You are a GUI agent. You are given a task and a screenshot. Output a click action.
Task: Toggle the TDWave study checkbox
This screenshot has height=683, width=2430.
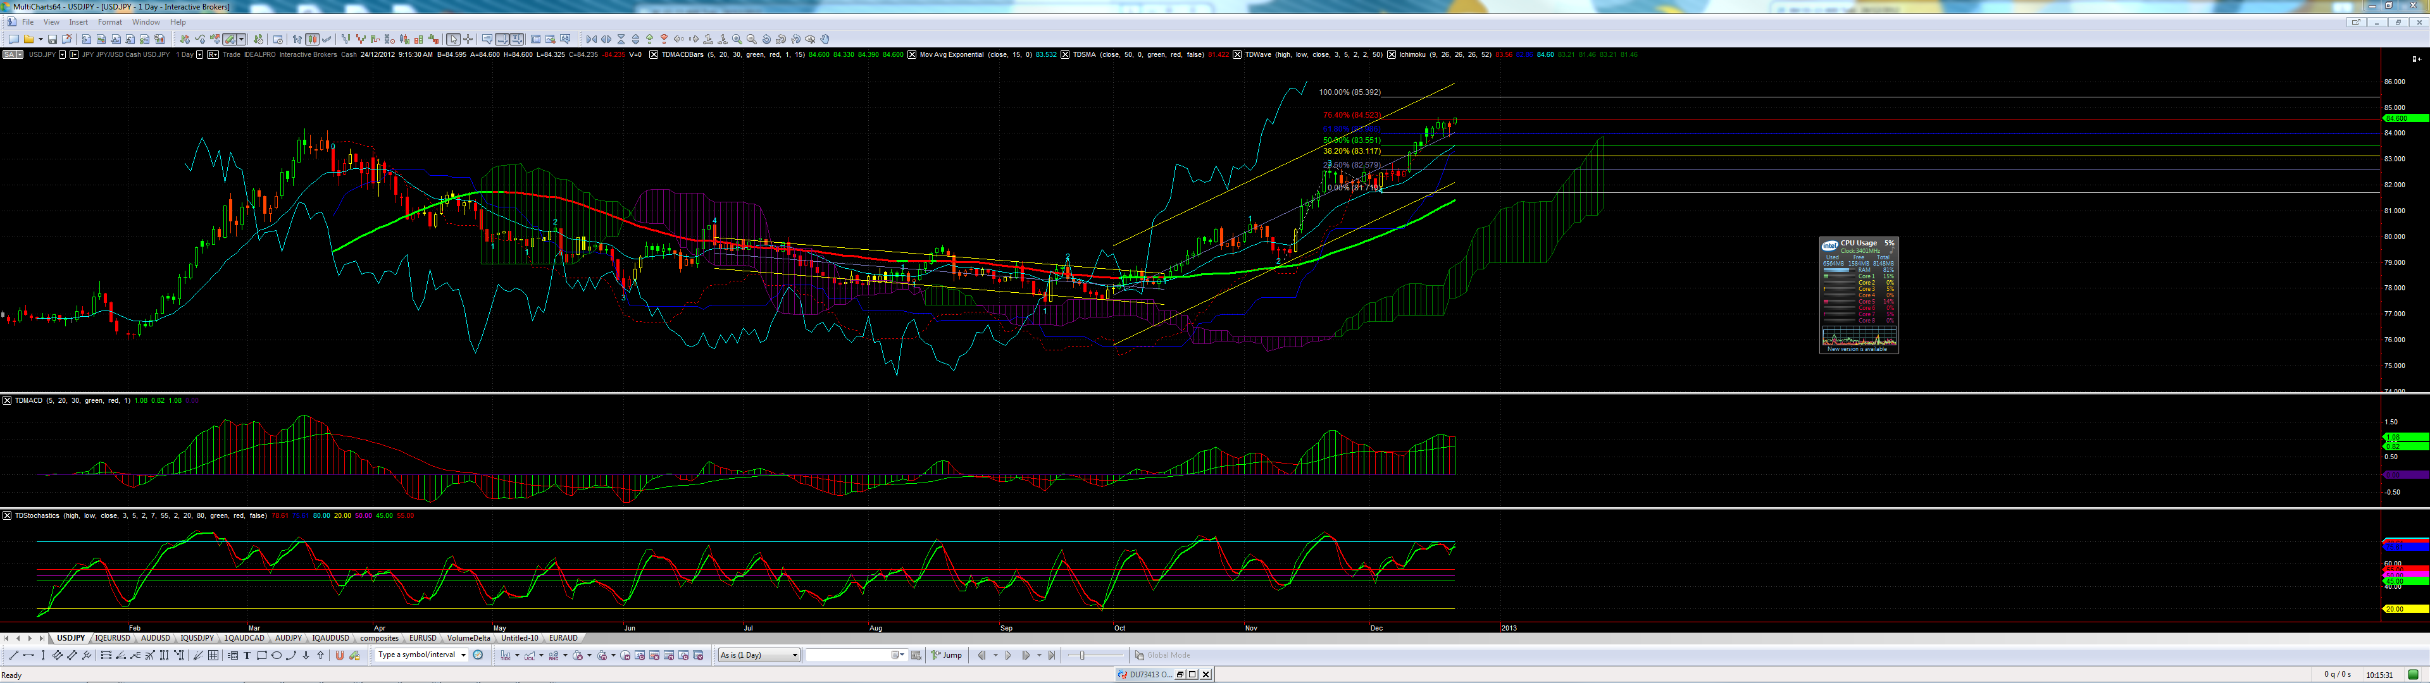(x=1238, y=55)
